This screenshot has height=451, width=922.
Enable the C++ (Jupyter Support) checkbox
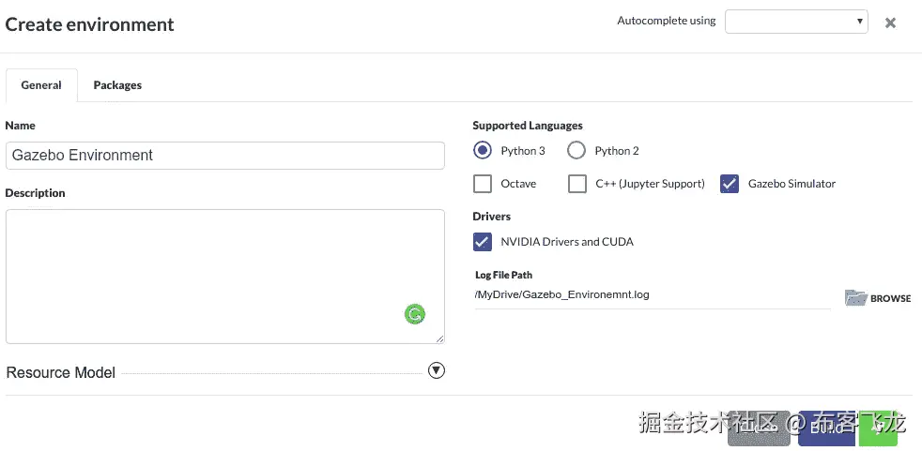[577, 184]
